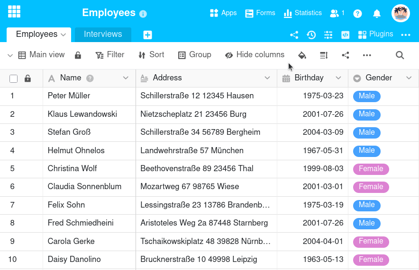Open the script code icon in tab bar
Screen dimensions: 419x270
[346, 35]
